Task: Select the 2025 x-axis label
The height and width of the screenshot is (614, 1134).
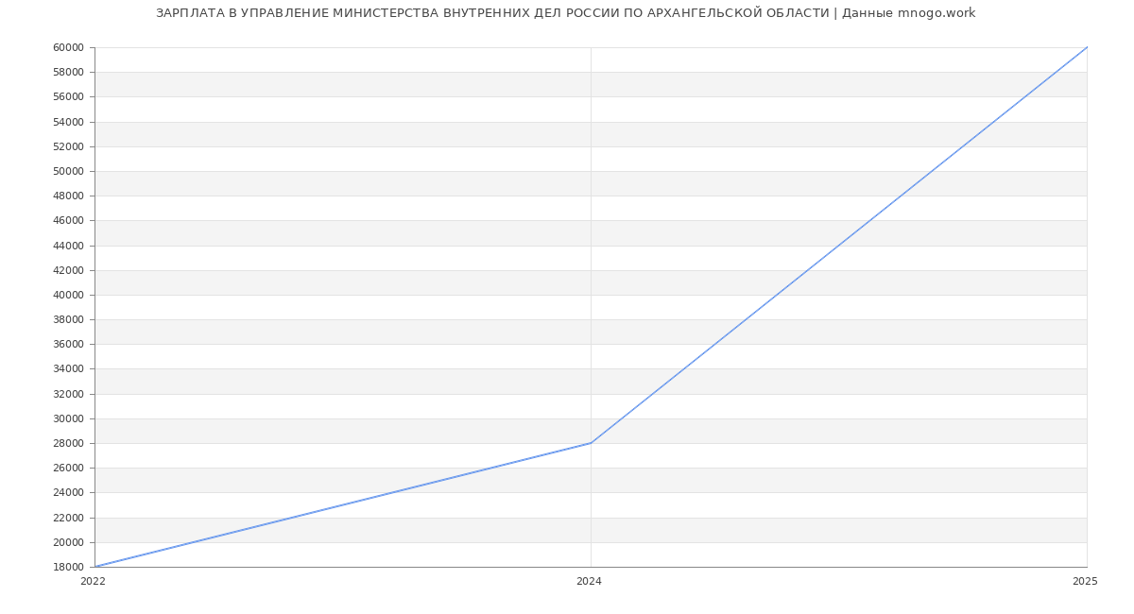Action: [1084, 582]
